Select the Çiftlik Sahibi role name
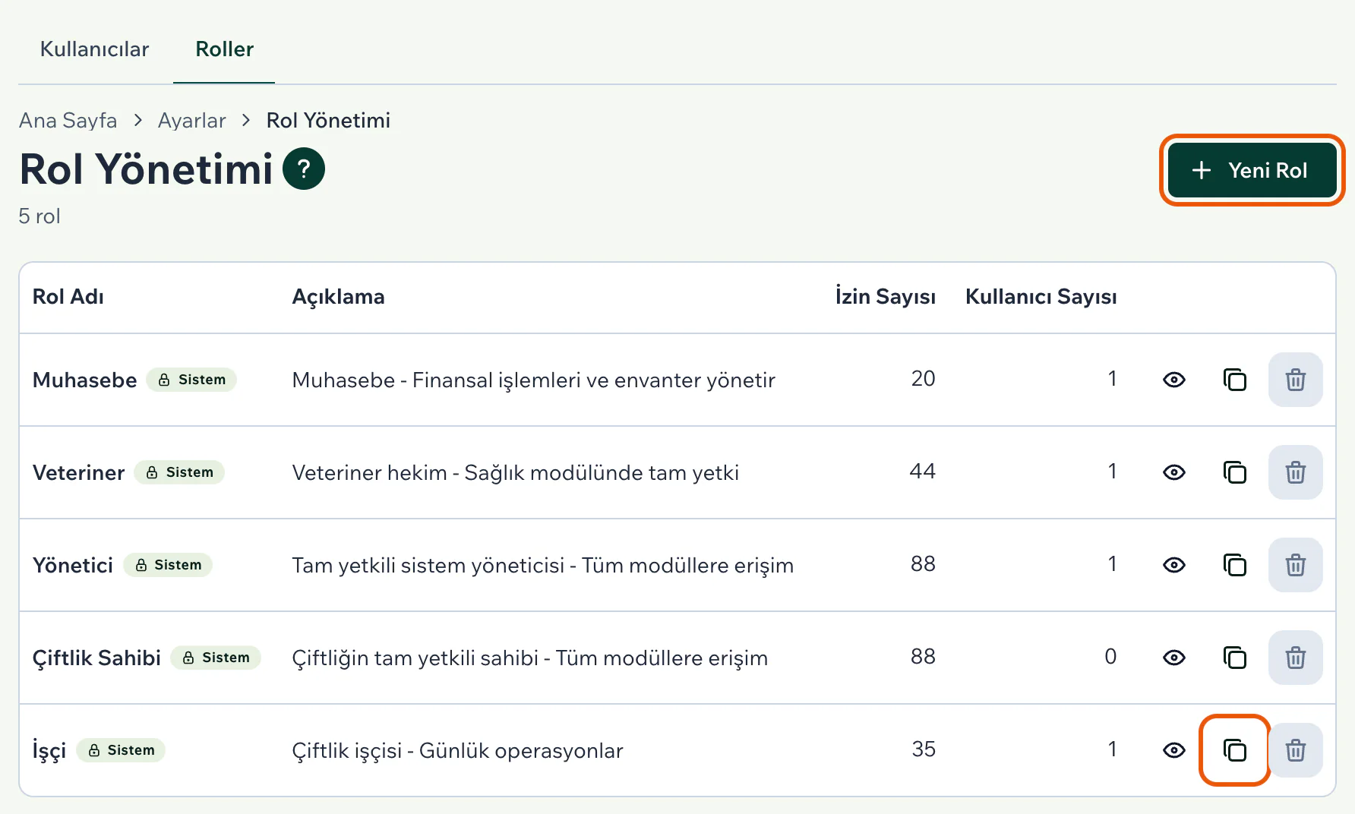 96,658
